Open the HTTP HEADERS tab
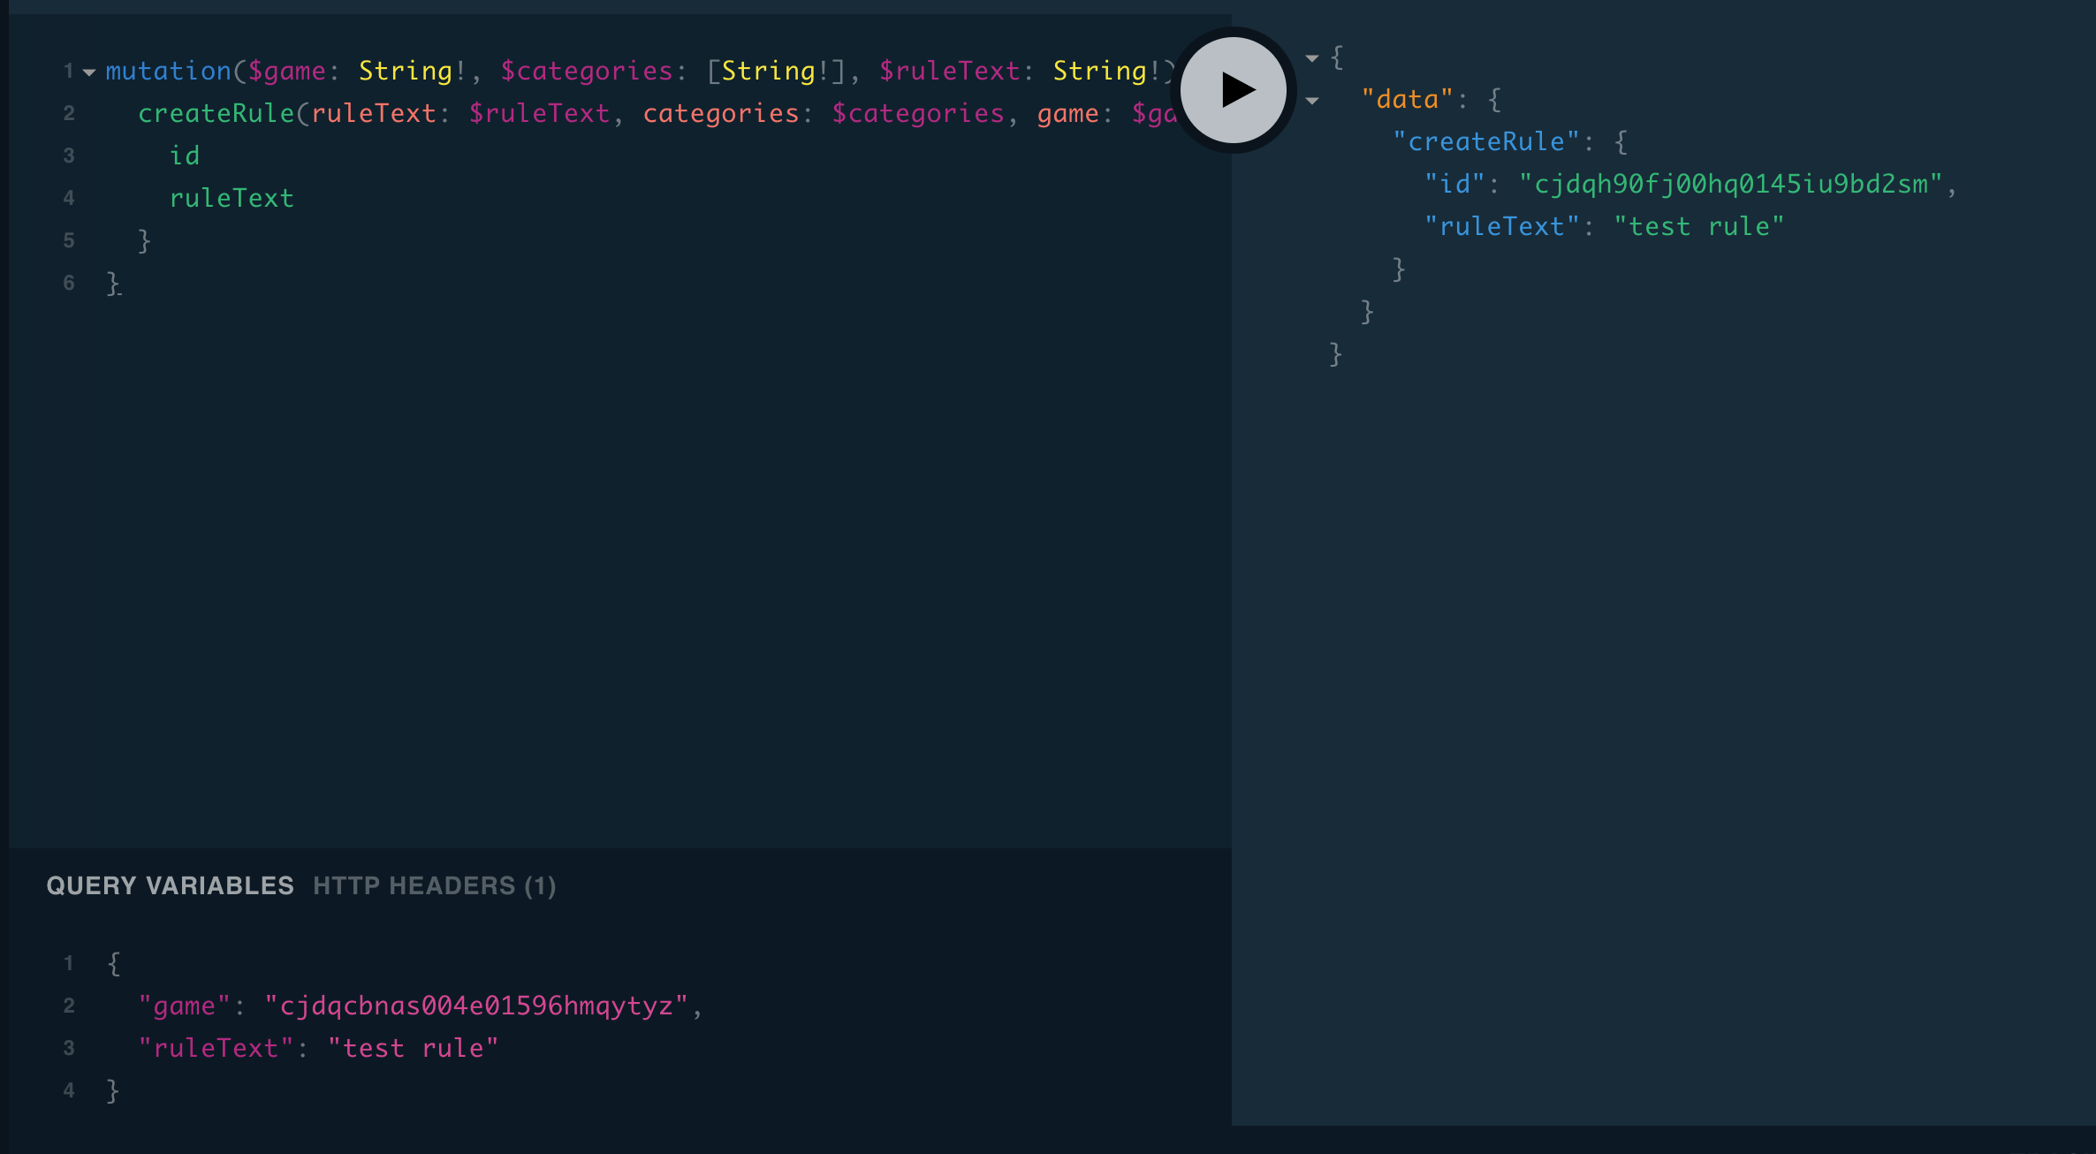 point(435,886)
